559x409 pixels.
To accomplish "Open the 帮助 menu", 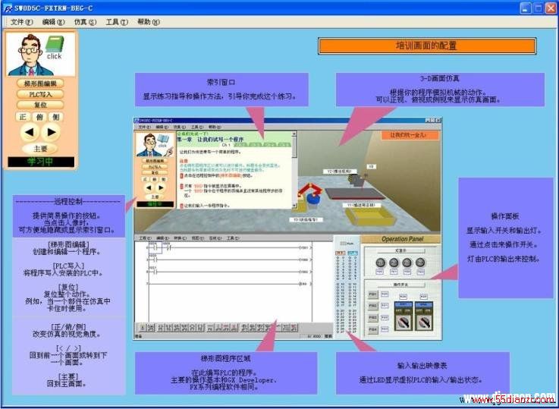I will [x=149, y=22].
